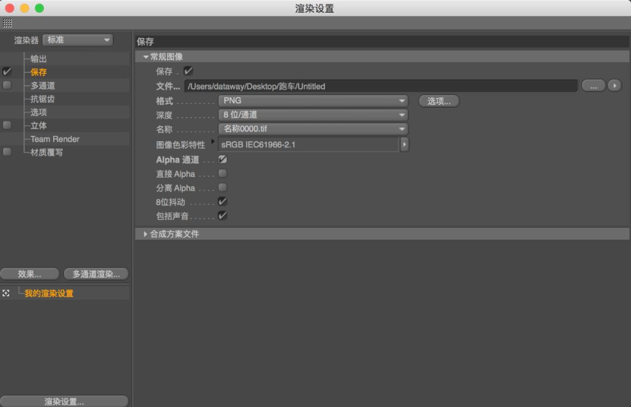Collapse the 常规图像 section
The height and width of the screenshot is (407, 631).
(x=145, y=57)
